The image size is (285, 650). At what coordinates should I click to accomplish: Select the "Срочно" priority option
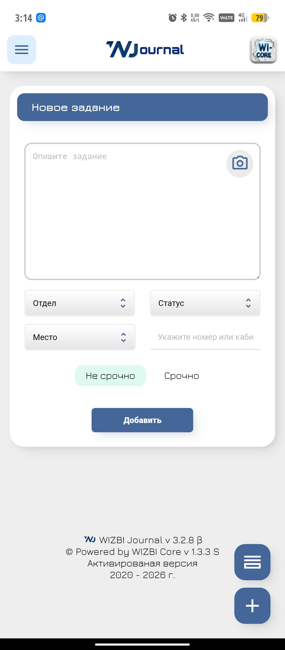pyautogui.click(x=182, y=376)
